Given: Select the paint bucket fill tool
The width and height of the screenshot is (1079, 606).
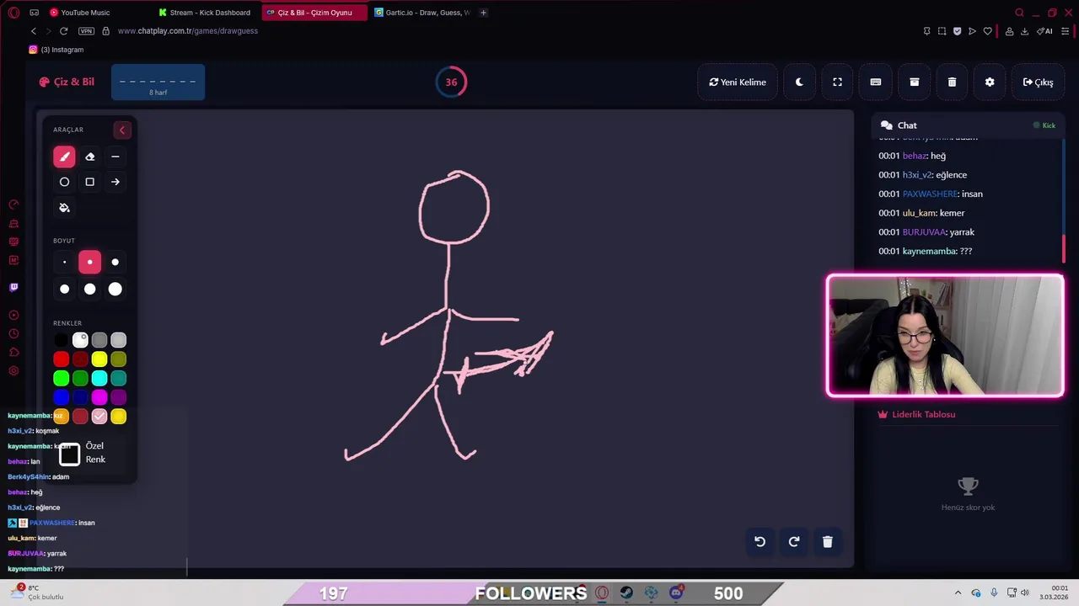Looking at the screenshot, I should (64, 208).
